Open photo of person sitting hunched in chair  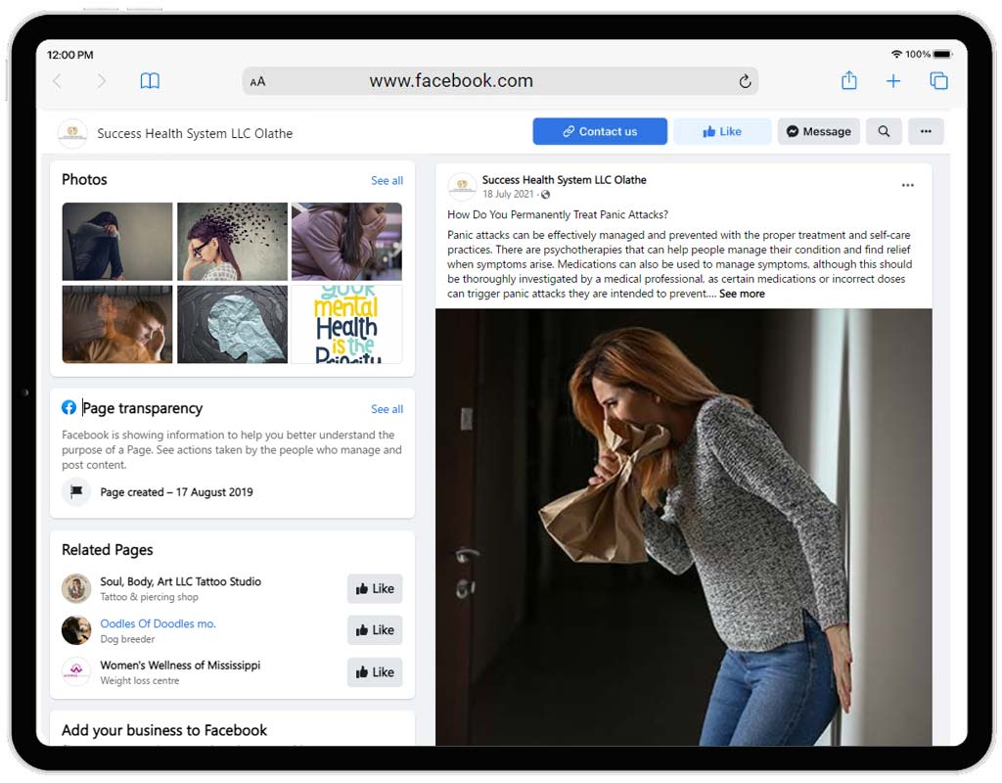coord(117,242)
